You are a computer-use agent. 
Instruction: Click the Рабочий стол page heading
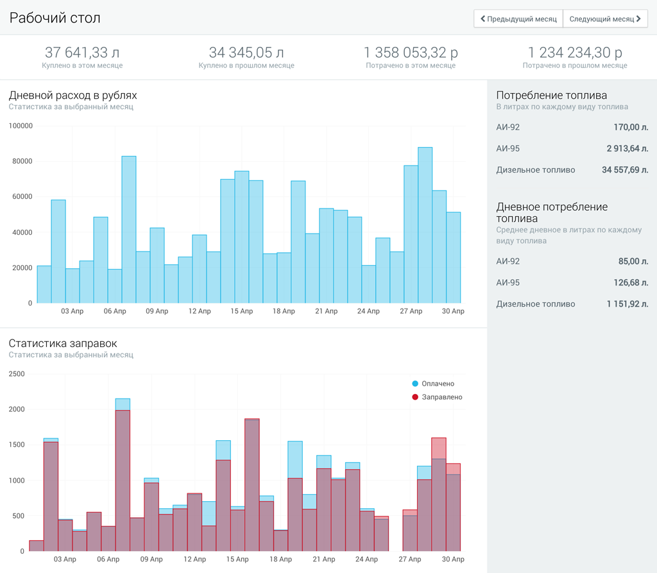pos(55,18)
